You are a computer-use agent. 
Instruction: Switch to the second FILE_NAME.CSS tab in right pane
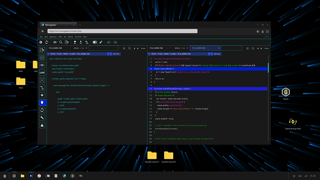tap(206, 48)
